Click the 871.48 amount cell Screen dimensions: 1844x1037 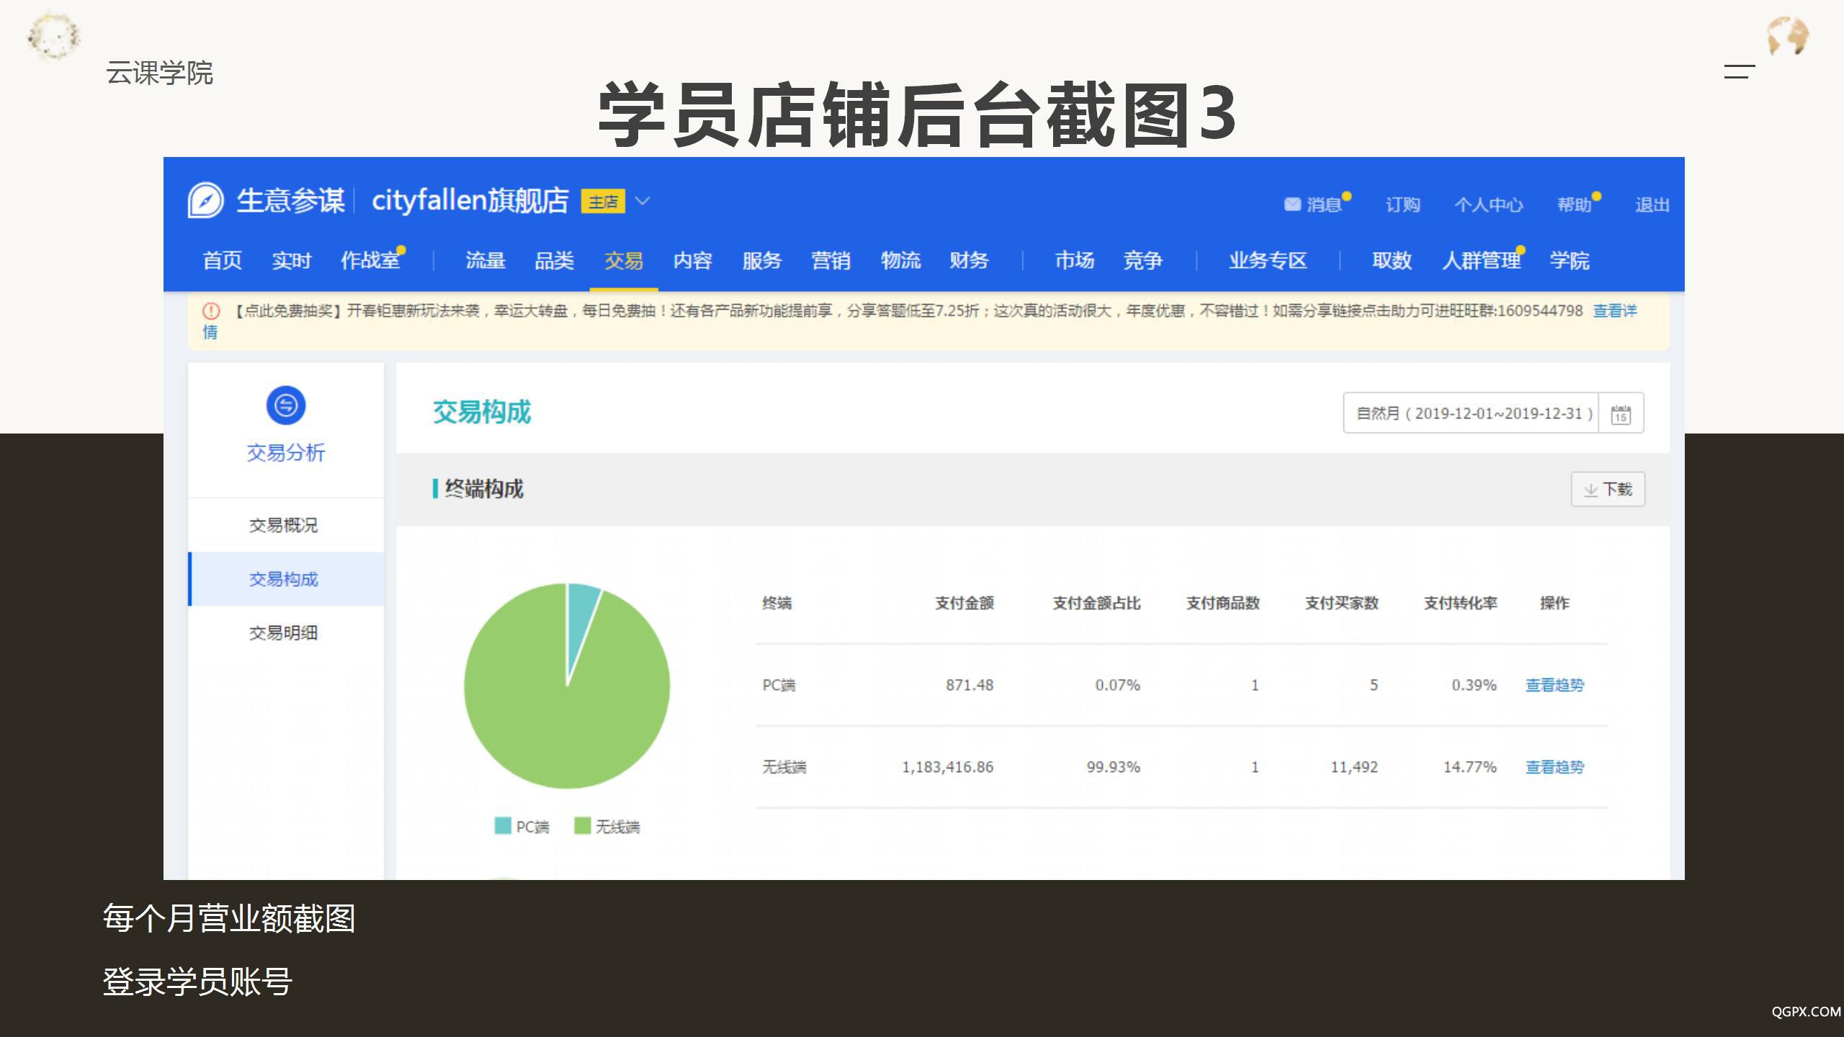point(970,685)
